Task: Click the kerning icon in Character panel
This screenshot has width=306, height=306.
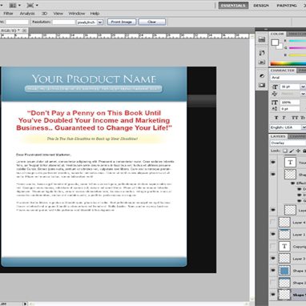Action: coord(275,94)
